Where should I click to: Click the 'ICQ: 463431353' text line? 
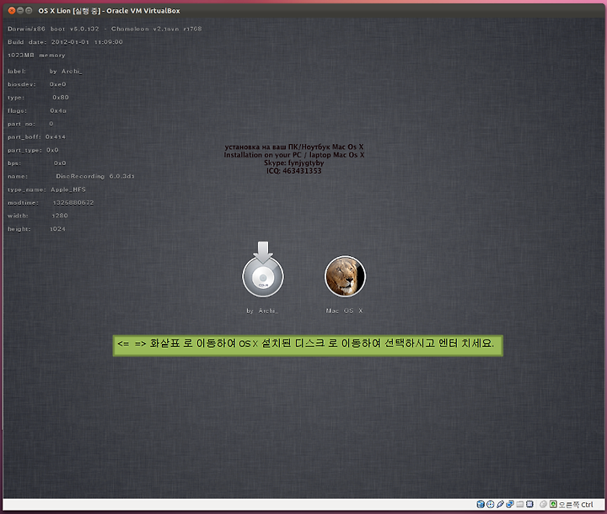pos(294,171)
